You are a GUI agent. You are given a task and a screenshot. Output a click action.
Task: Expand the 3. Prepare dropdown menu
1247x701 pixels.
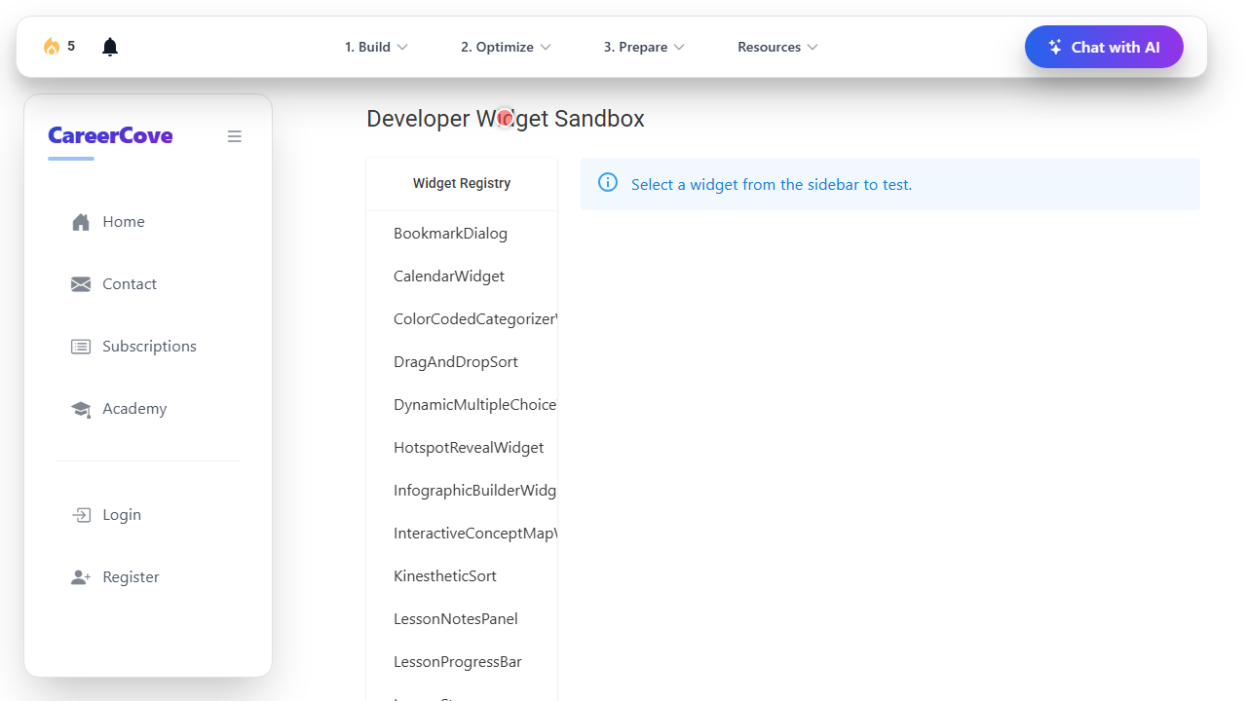click(644, 47)
